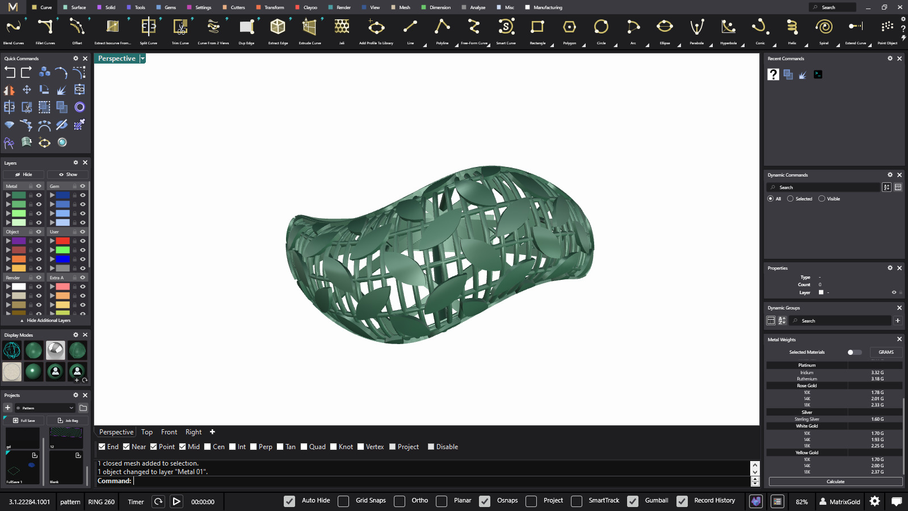
Task: Start the Extrude Curve tool
Action: 310,31
